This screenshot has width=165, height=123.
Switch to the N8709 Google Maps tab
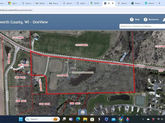[x=95, y=3]
